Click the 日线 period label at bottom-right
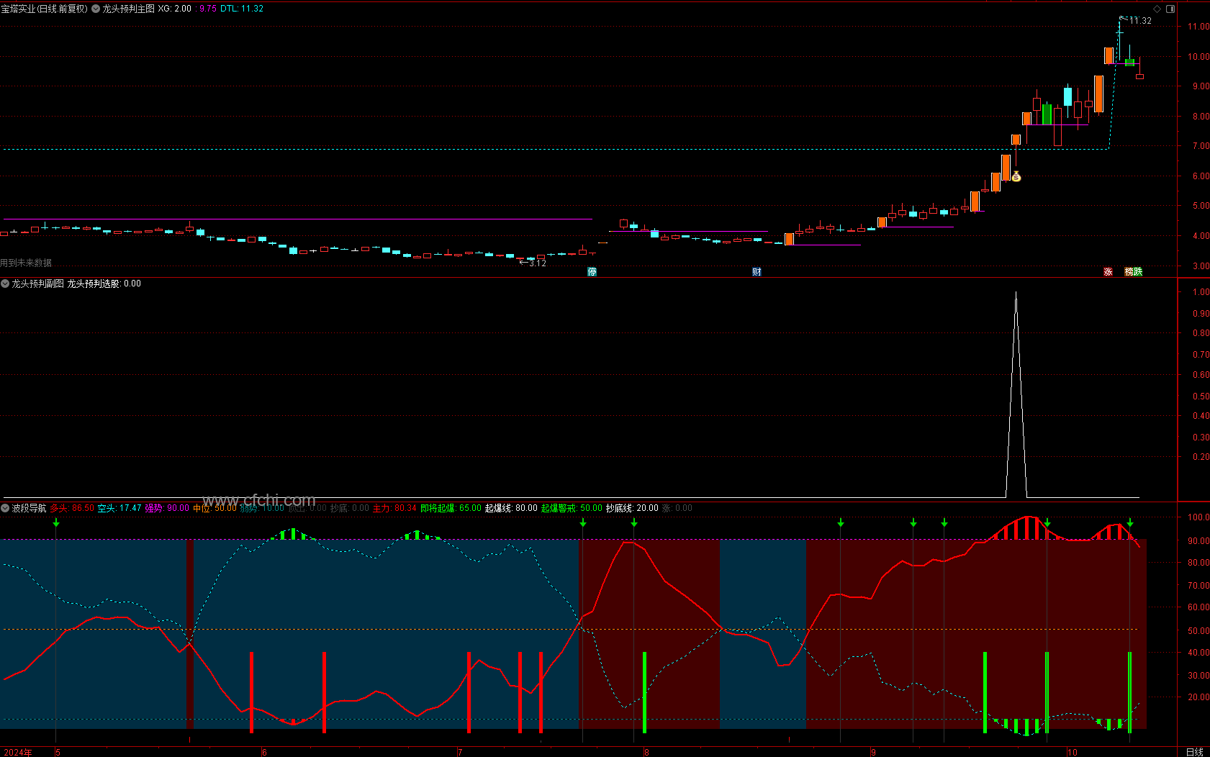1210x757 pixels. 1194,752
